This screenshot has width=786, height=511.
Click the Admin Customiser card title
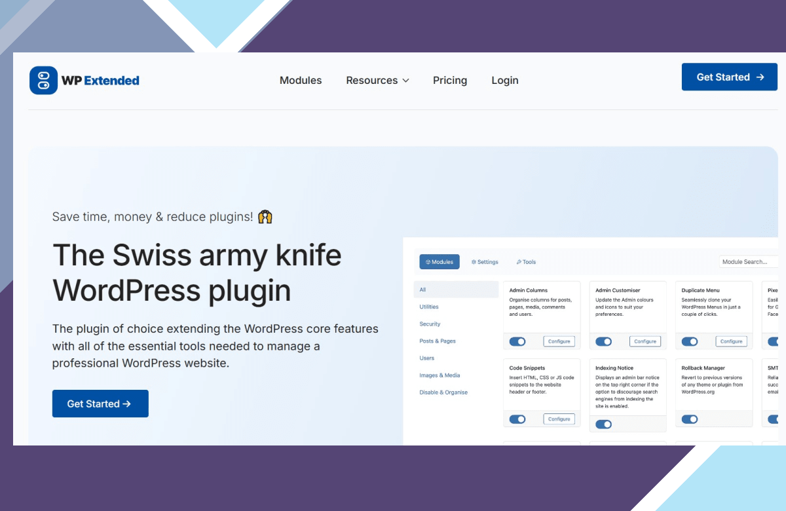(618, 290)
